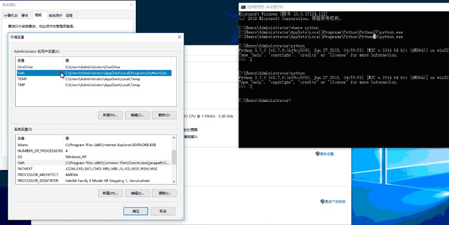Click 删除(D) for user variables
449x225 pixels.
tap(164, 115)
